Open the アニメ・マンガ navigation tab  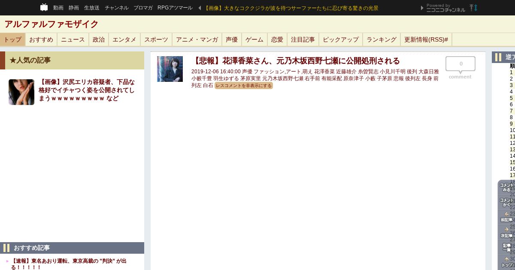tap(197, 39)
